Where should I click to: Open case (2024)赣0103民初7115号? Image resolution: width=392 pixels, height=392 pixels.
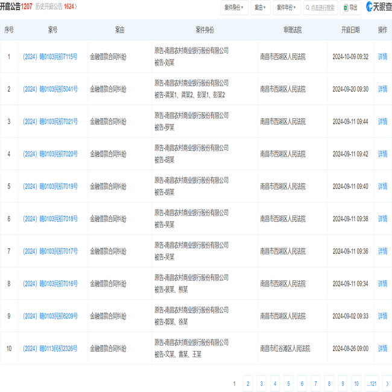click(50, 57)
